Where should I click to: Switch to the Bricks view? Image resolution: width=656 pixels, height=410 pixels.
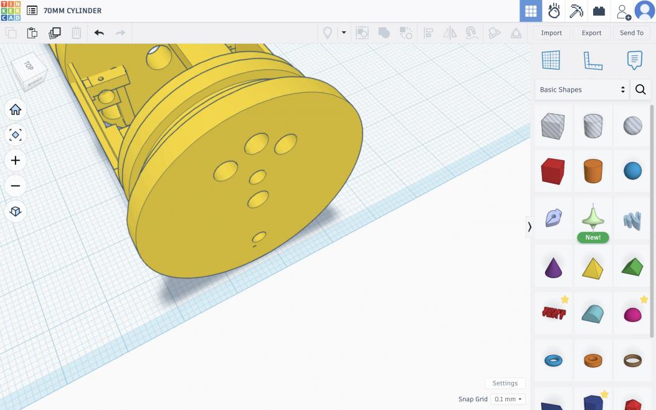599,11
